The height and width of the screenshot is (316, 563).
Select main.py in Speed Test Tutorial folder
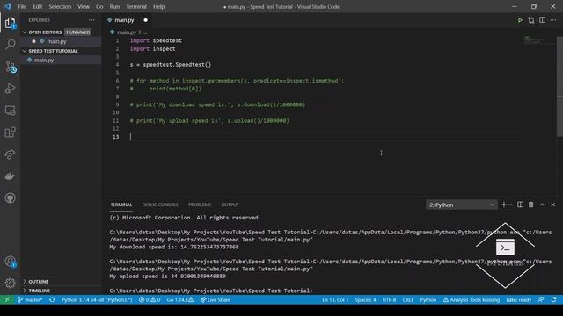coord(61,60)
